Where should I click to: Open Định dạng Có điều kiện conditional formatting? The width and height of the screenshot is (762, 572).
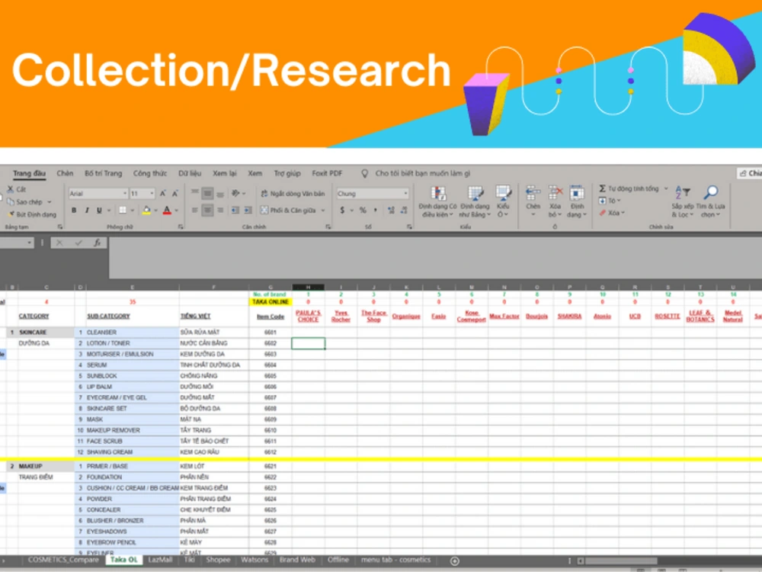tap(438, 202)
